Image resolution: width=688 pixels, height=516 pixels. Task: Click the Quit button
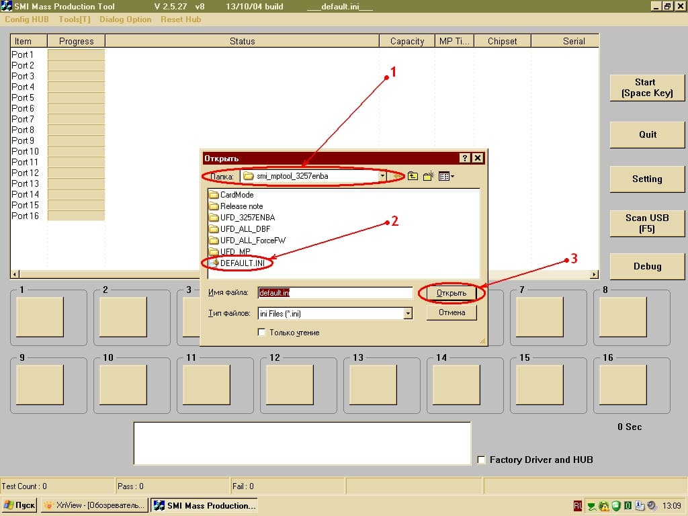647,134
